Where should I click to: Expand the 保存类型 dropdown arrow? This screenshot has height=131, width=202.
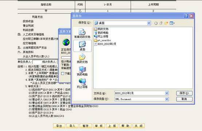[167, 99]
